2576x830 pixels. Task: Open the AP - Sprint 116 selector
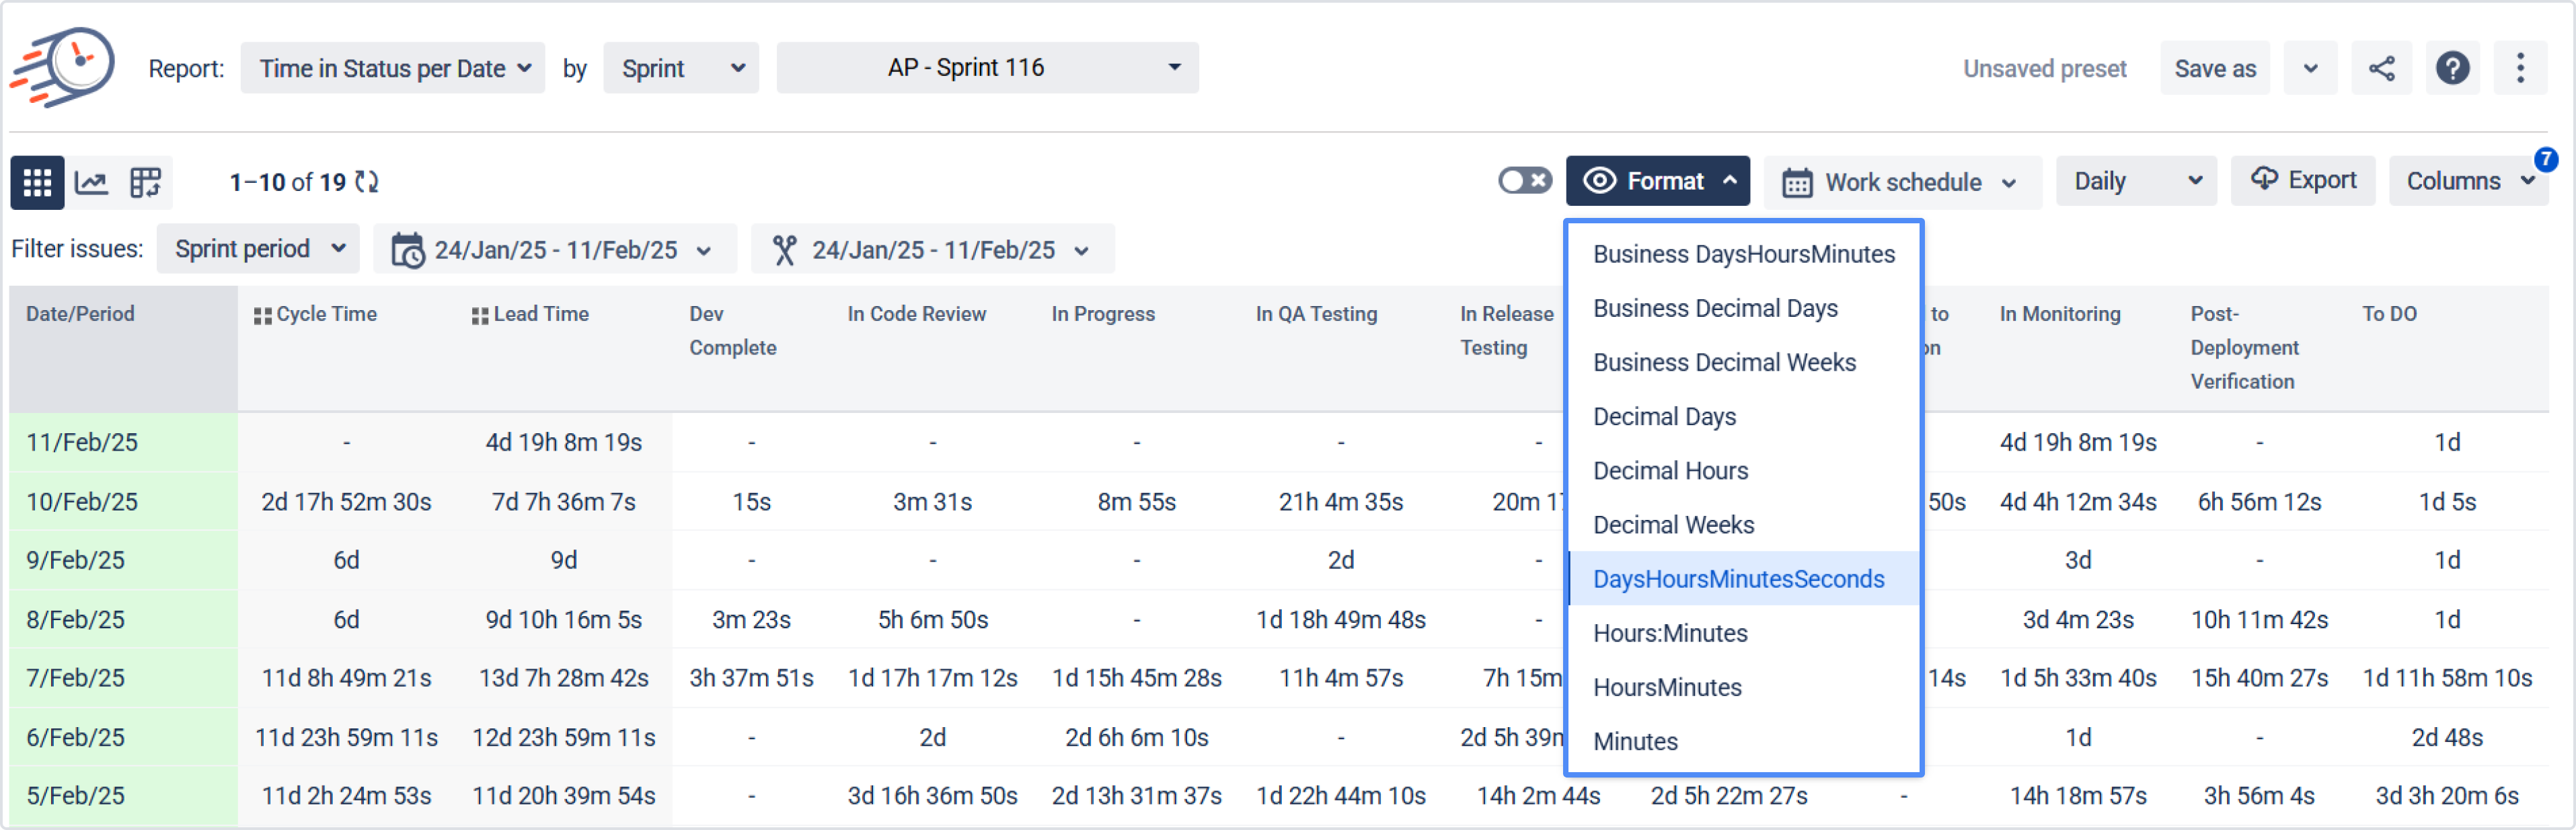pyautogui.click(x=987, y=67)
